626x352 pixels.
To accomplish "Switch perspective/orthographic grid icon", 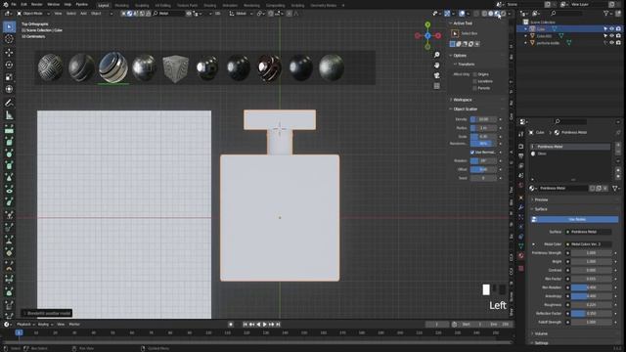I will [437, 86].
